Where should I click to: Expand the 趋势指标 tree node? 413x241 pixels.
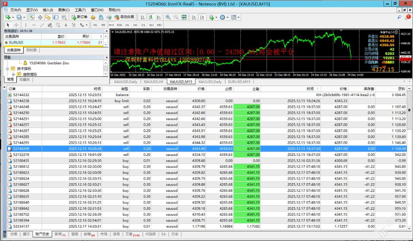13,74
